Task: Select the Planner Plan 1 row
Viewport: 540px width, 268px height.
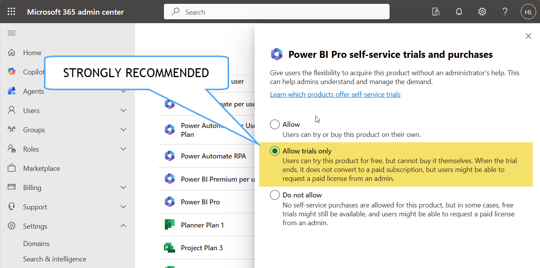Action: pyautogui.click(x=206, y=225)
